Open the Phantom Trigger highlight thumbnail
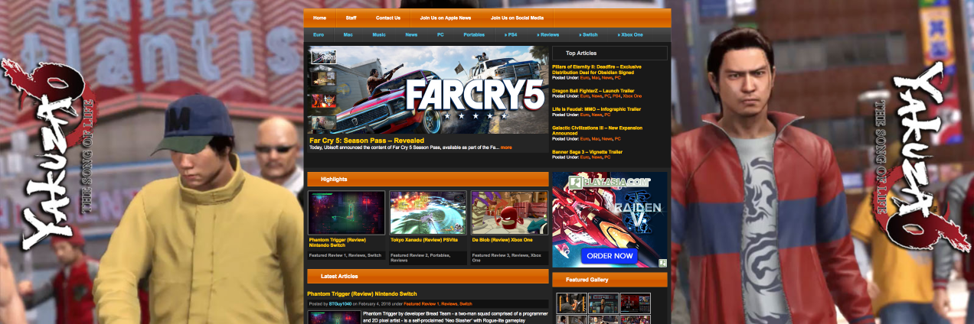974x324 pixels. point(346,212)
